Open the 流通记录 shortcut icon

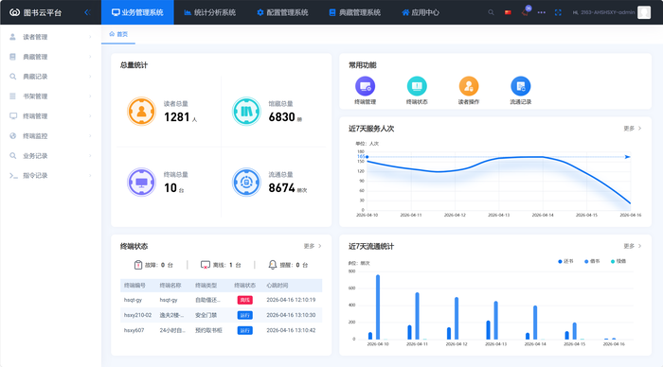coord(521,86)
